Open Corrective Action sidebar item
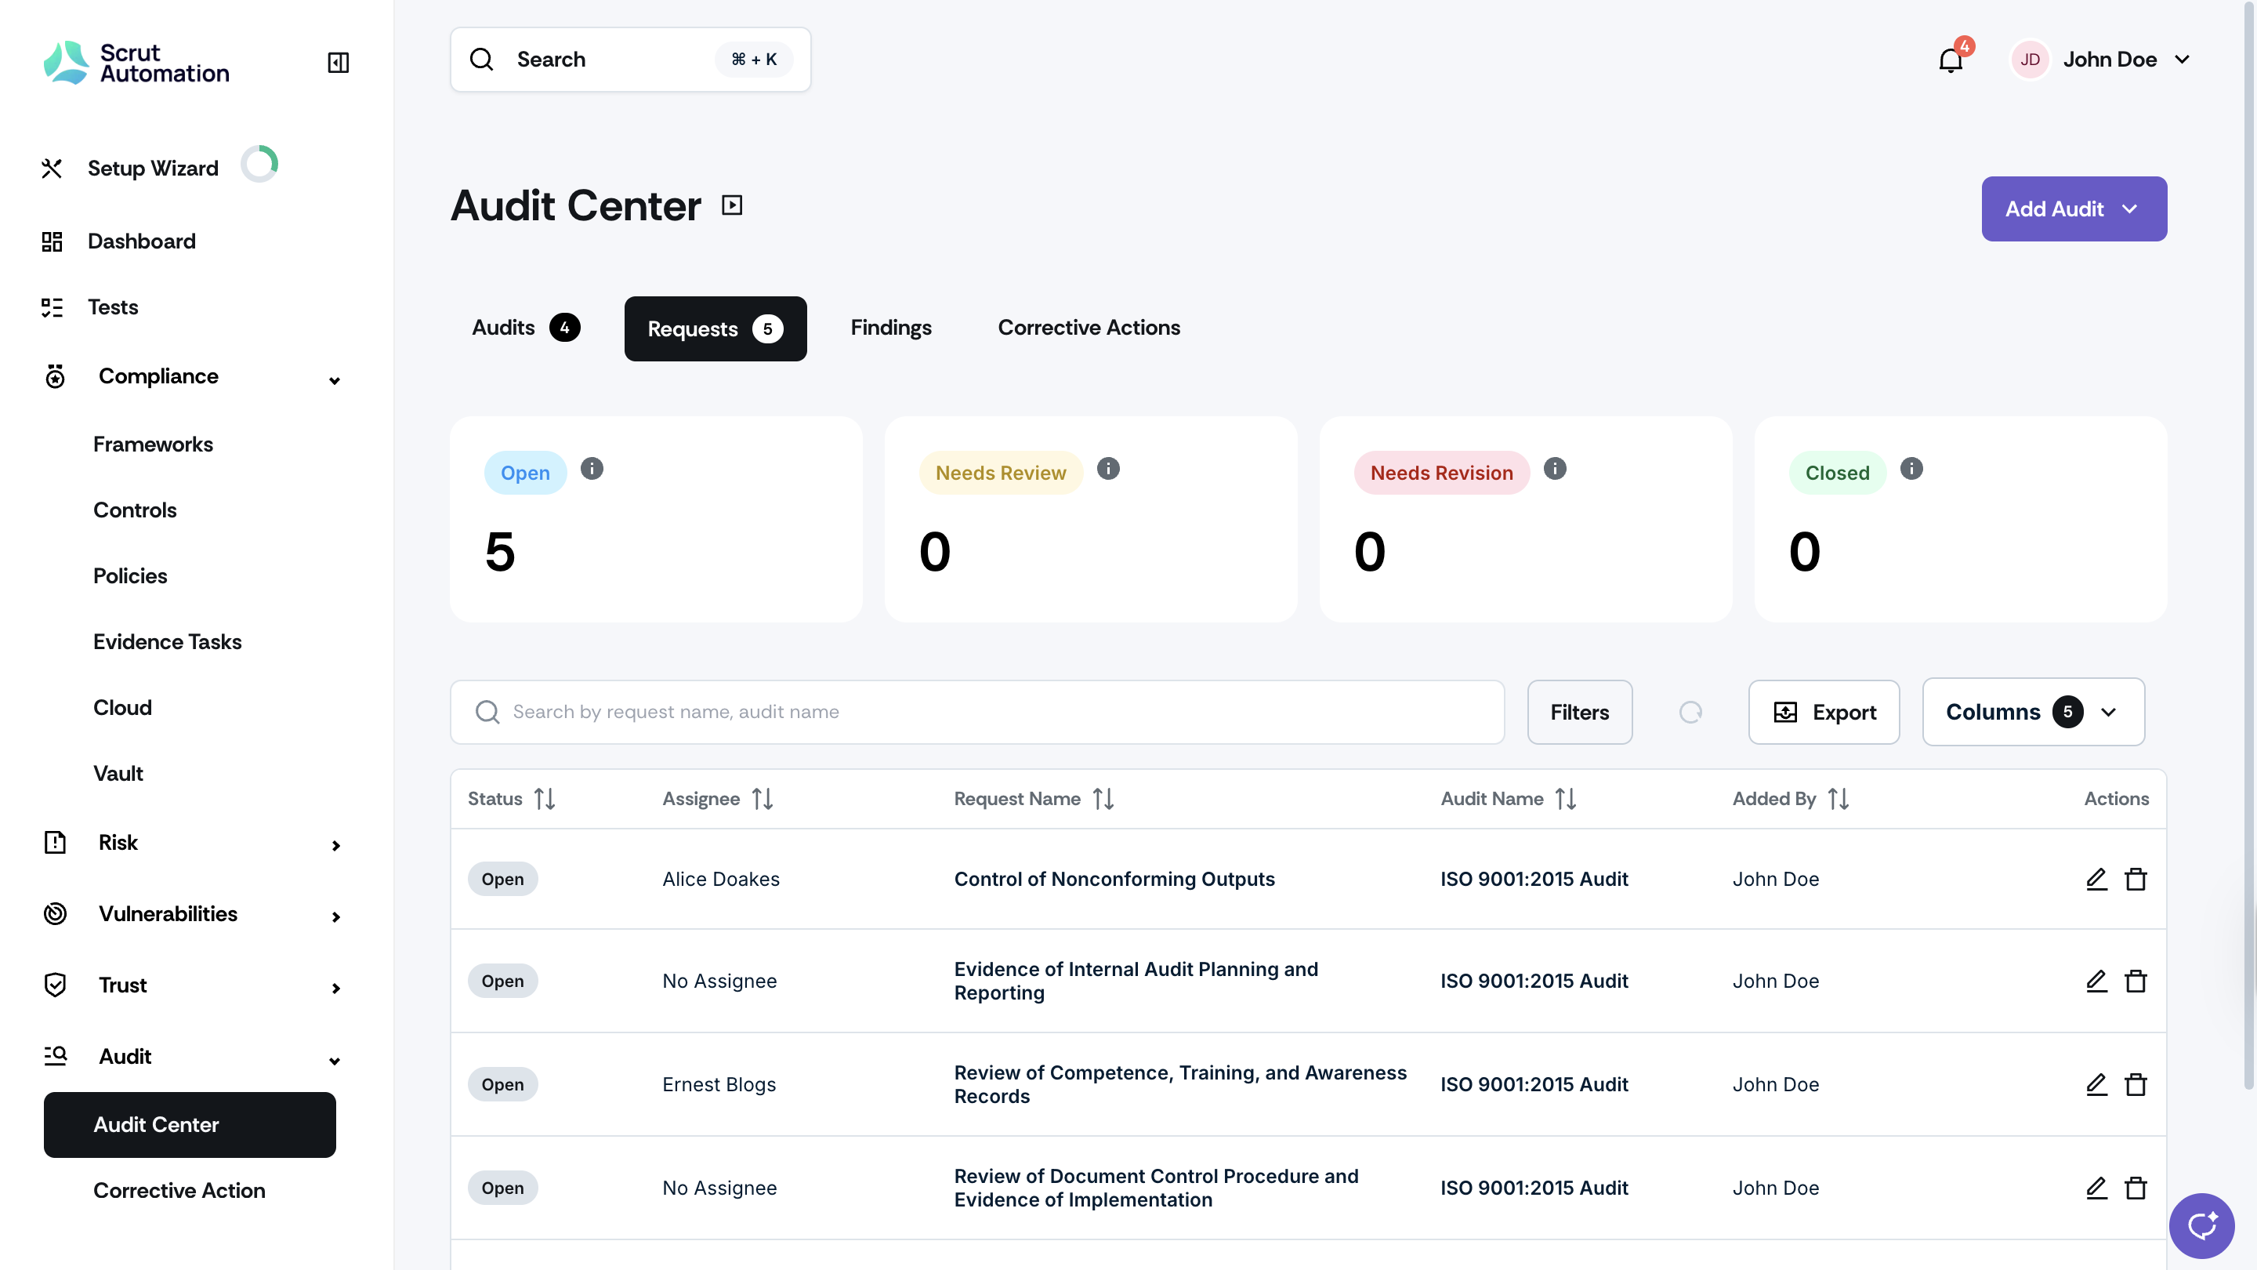Screen dimensions: 2257x1270 [x=179, y=1189]
